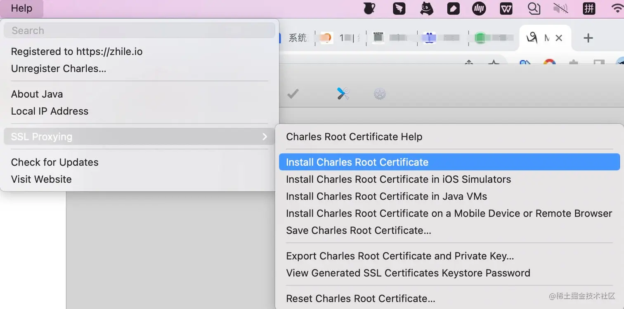624x309 pixels.
Task: Select Reset Charles Root Certificate...
Action: (x=449, y=298)
